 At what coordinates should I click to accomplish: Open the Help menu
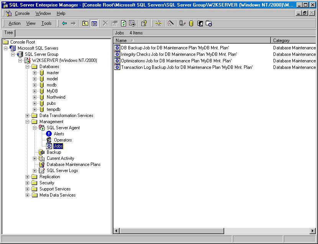click(61, 13)
